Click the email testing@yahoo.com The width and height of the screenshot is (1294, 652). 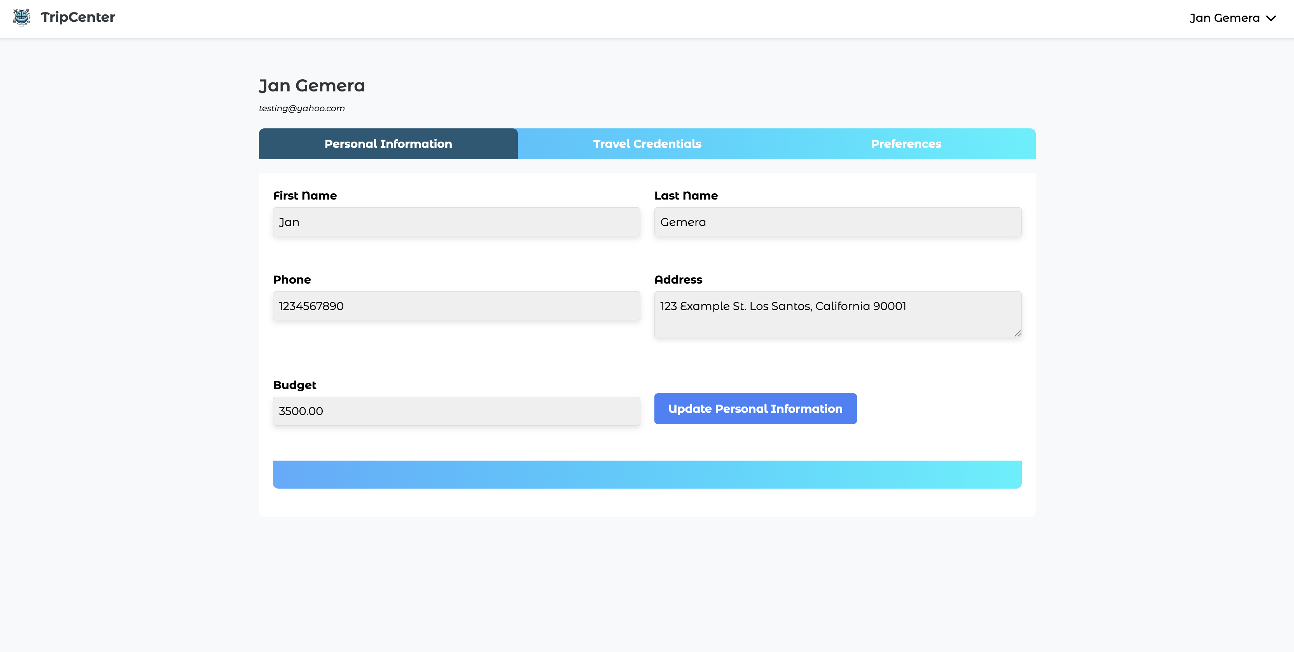click(302, 108)
